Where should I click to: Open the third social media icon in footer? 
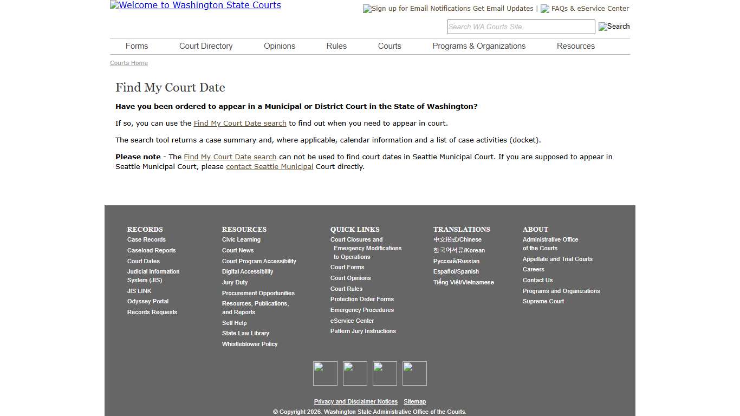click(385, 373)
